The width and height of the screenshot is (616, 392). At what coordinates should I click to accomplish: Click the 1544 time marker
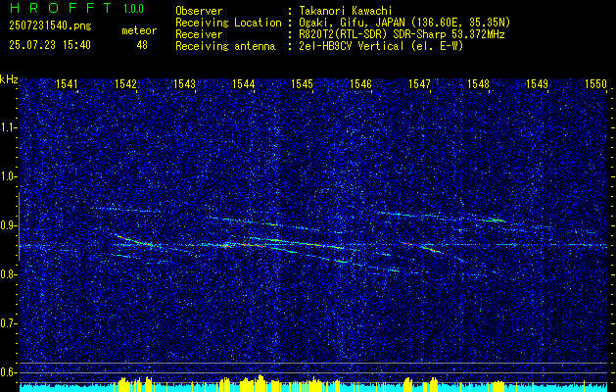click(243, 83)
